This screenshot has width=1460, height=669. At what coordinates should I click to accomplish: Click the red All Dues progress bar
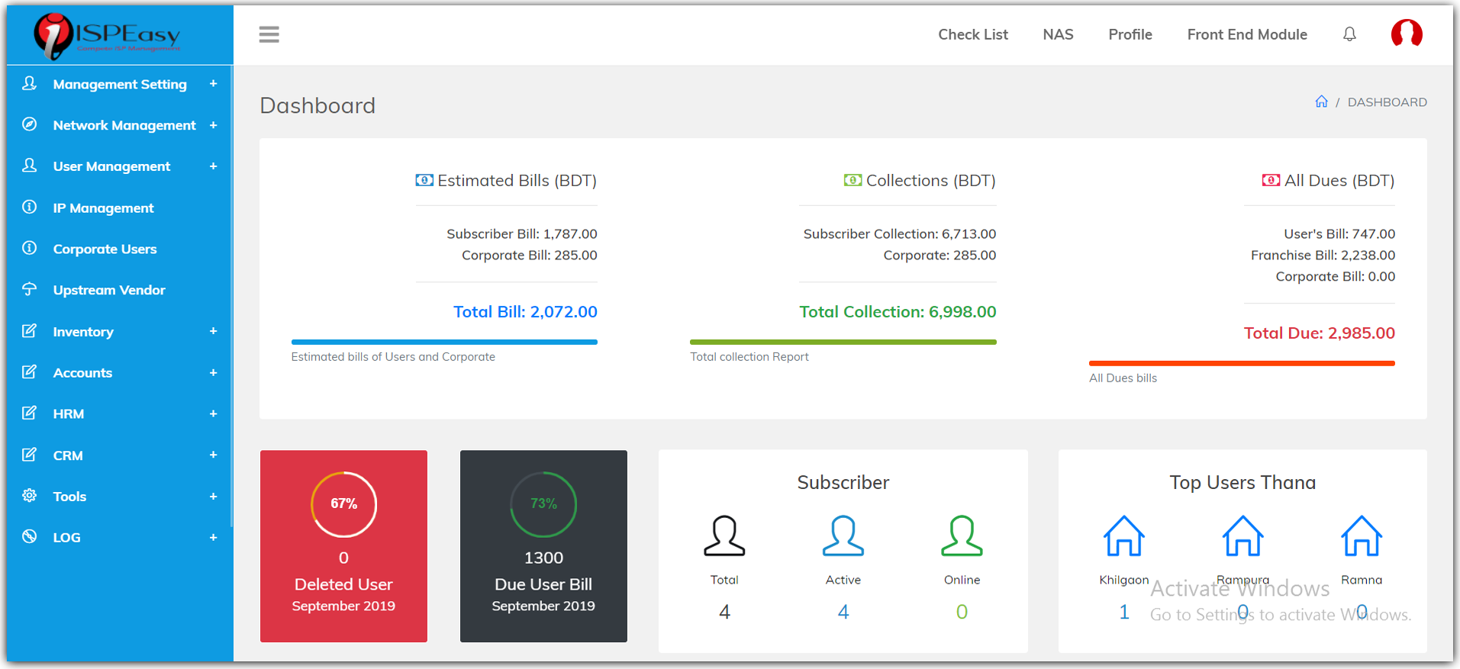click(x=1242, y=363)
